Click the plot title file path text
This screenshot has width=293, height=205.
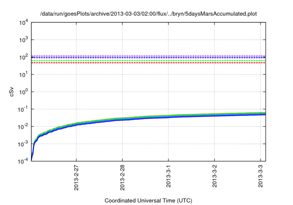148,14
